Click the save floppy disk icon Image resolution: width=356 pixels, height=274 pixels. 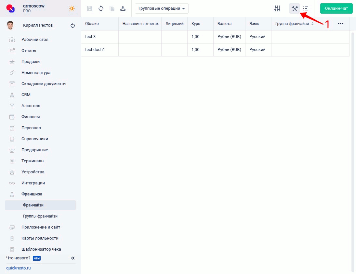click(90, 8)
